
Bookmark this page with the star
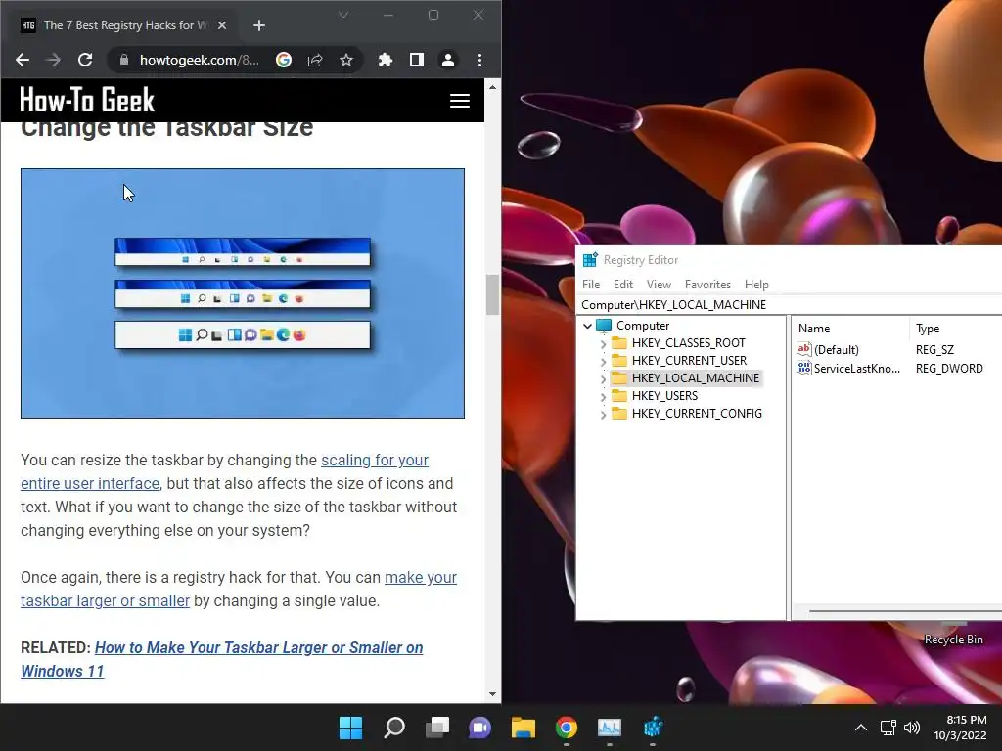(x=346, y=60)
